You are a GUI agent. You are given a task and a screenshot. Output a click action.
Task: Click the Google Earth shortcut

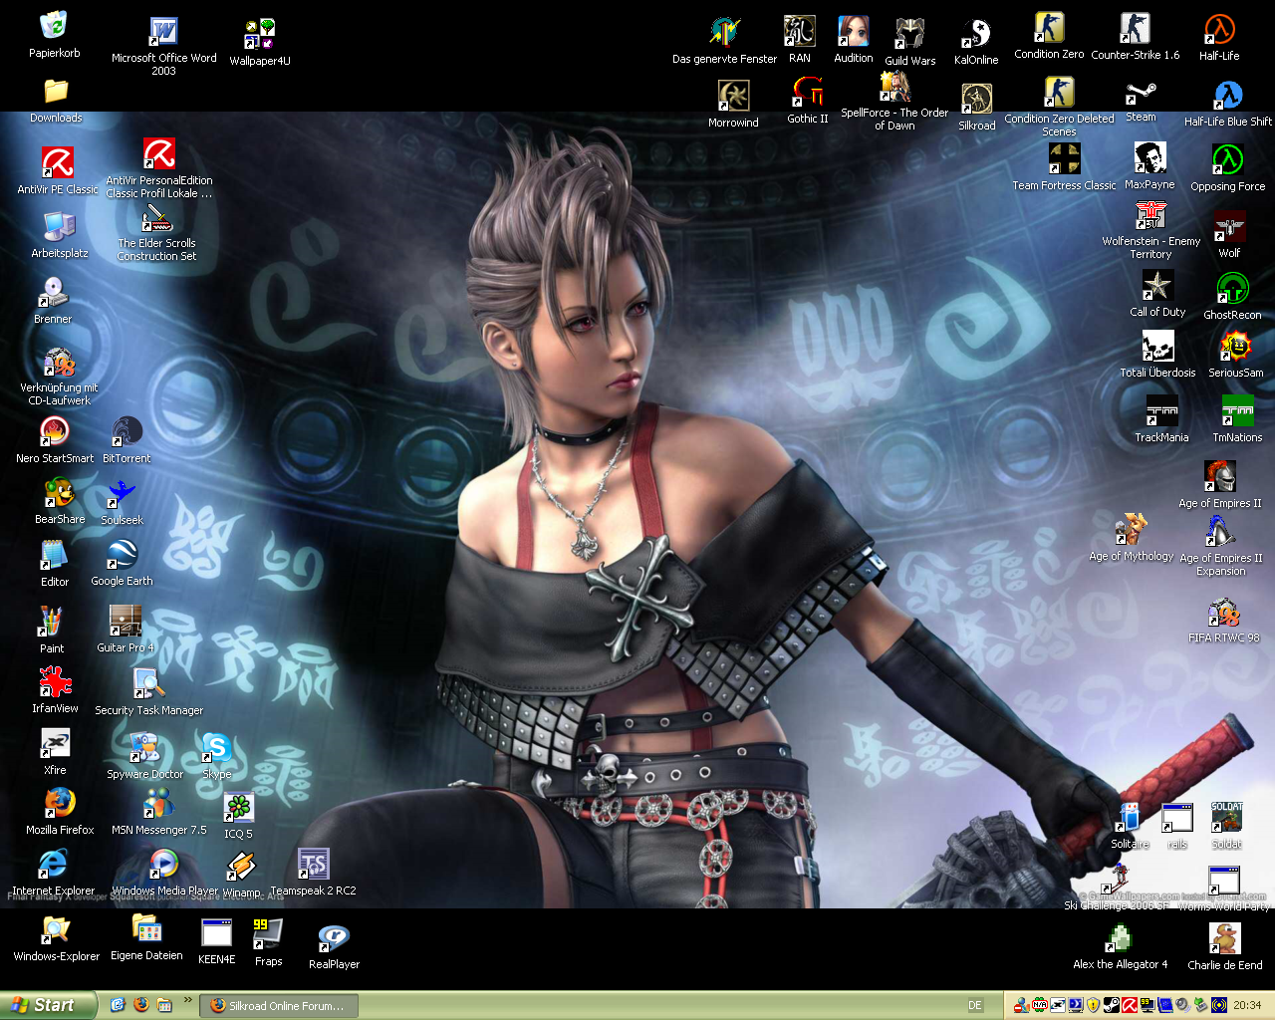pos(122,556)
